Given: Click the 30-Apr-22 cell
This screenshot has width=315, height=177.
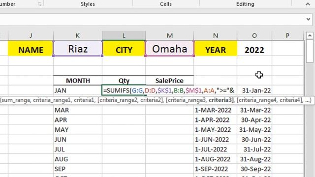Looking at the screenshot, I should pyautogui.click(x=254, y=120).
